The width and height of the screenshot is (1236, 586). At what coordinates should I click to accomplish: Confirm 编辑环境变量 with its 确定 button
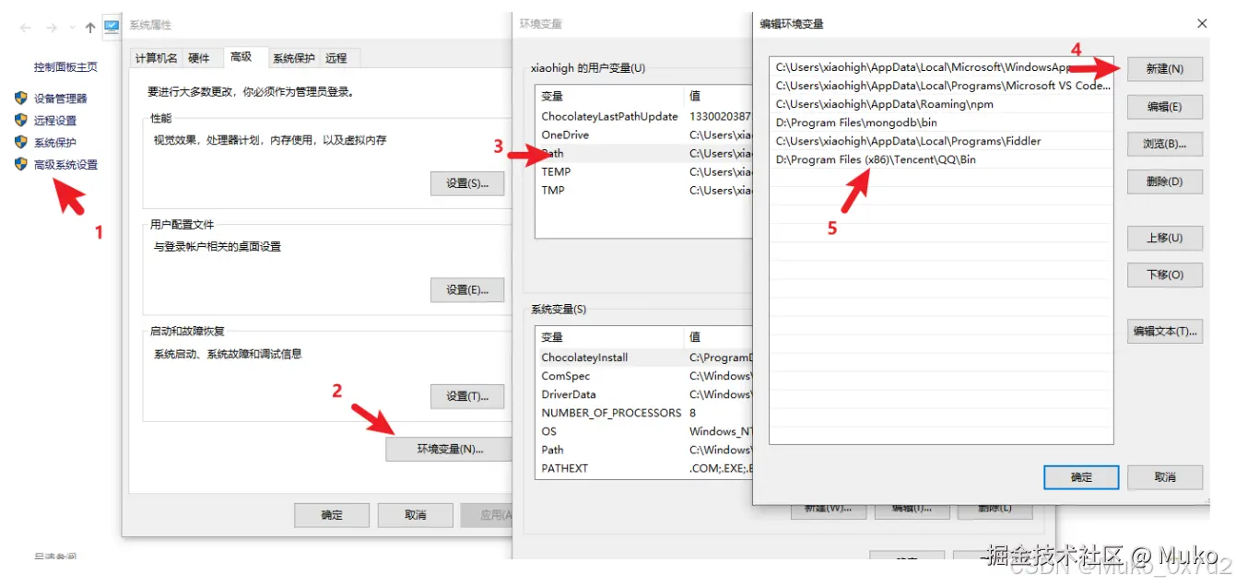[x=1081, y=477]
